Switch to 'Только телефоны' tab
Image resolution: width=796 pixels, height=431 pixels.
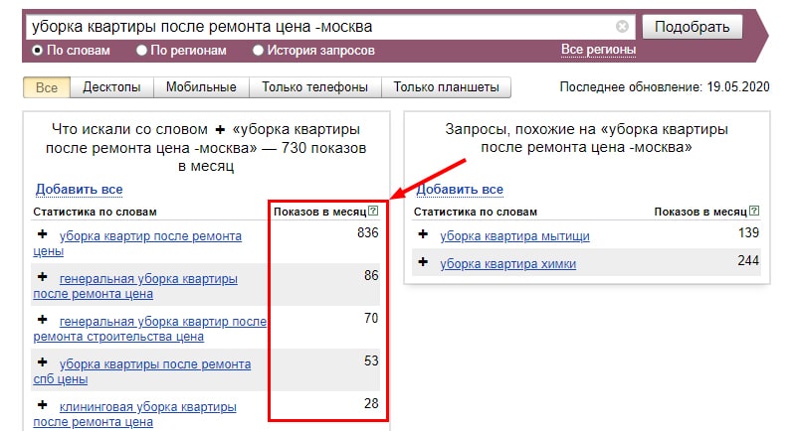tap(314, 87)
